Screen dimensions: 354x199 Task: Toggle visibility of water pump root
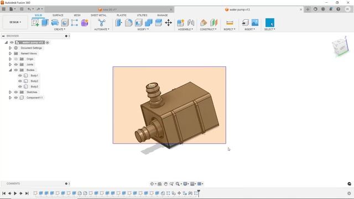[x=12, y=43]
